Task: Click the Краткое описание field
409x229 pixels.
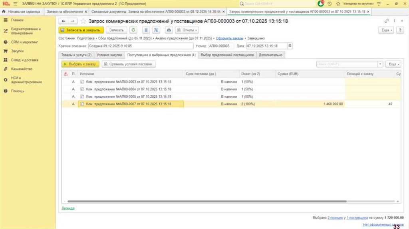Action: click(141, 46)
